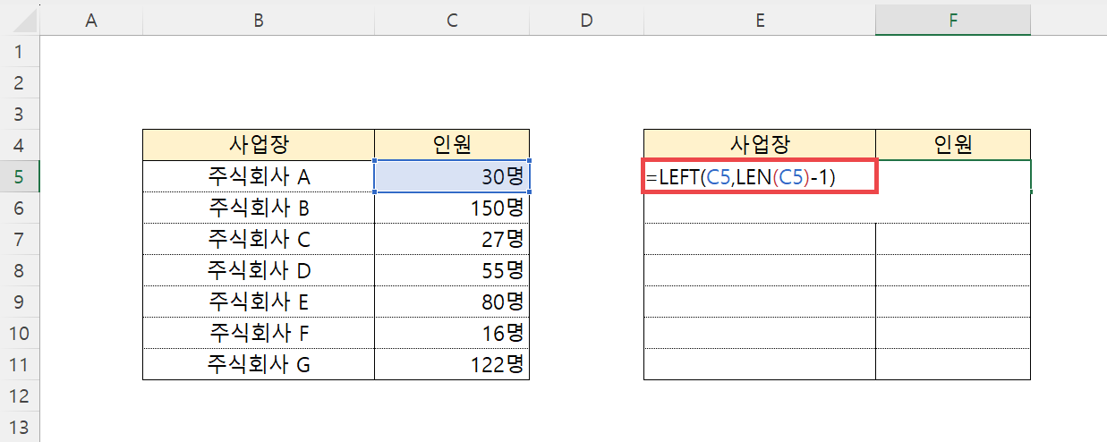
Task: Select column D header
Action: [586, 20]
